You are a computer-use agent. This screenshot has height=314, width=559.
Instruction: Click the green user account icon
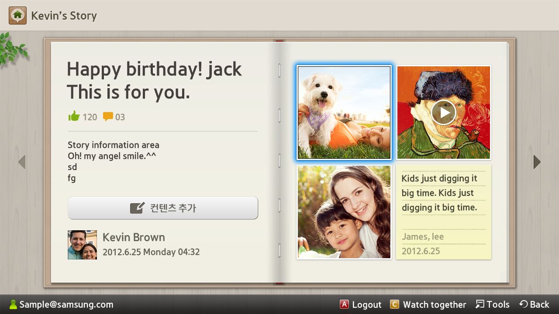click(13, 304)
